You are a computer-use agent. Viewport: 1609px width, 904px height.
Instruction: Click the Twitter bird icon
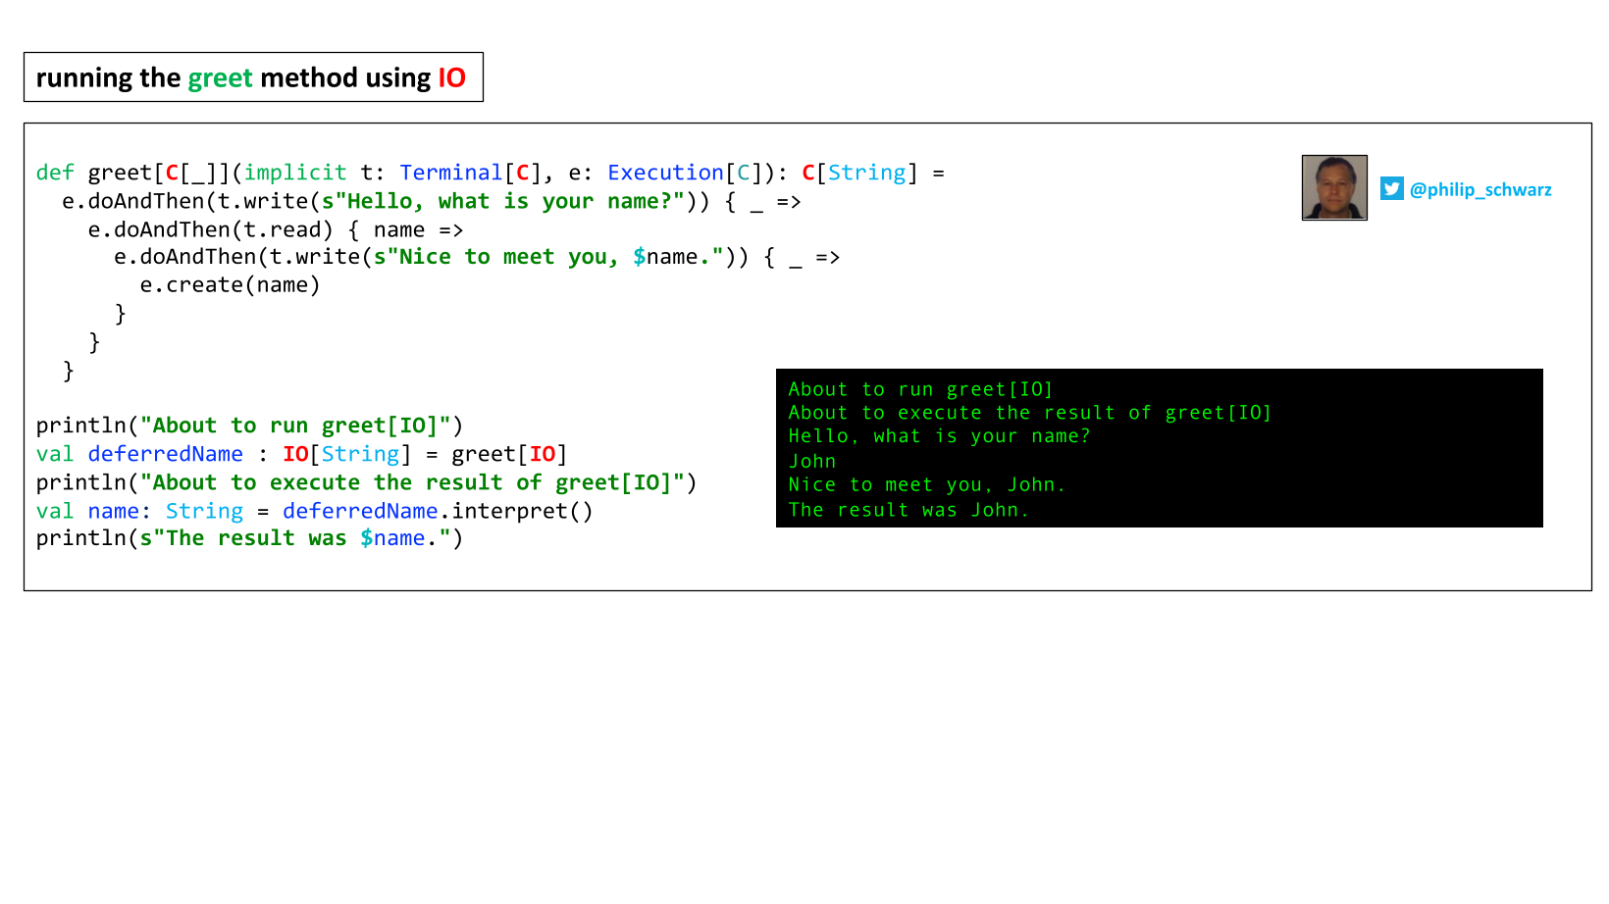[1391, 188]
